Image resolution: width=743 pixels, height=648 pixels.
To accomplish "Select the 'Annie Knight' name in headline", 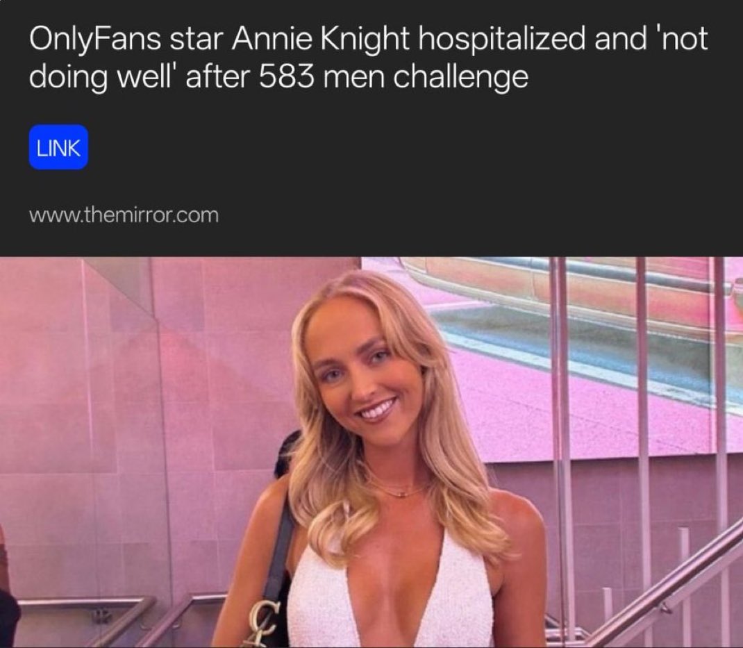I will pos(320,39).
